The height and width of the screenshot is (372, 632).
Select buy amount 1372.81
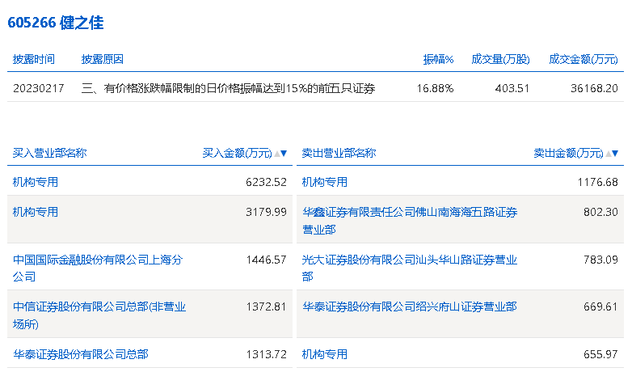(266, 306)
